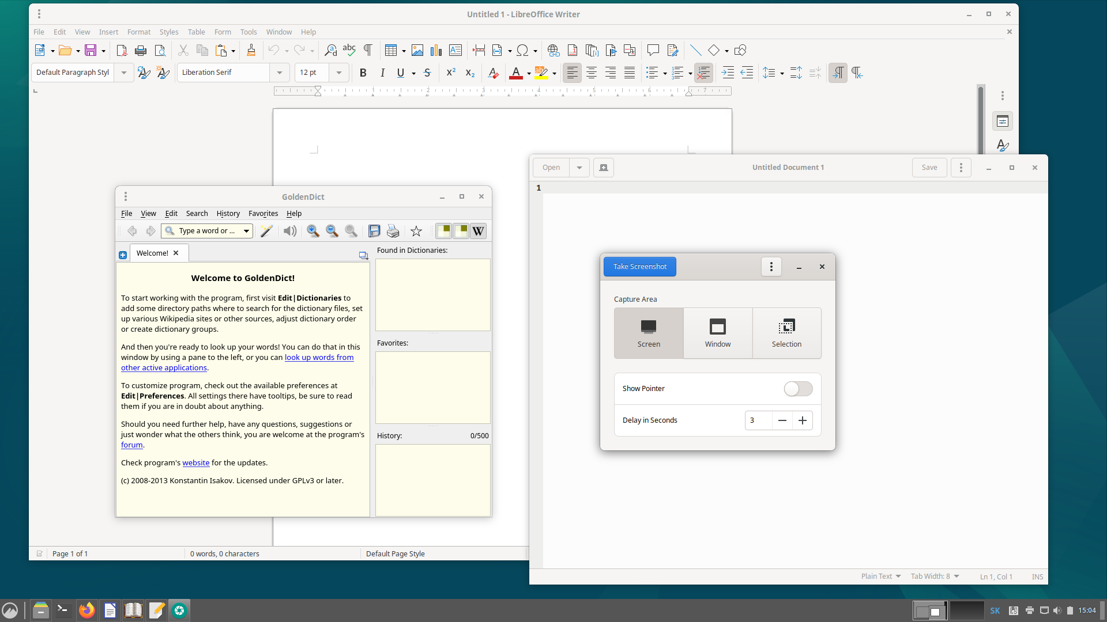Open GoldenDict Favorites menu
This screenshot has height=622, width=1107.
pyautogui.click(x=263, y=214)
